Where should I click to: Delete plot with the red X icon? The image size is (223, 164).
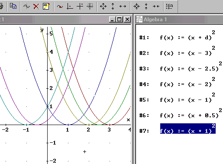click(x=36, y=6)
